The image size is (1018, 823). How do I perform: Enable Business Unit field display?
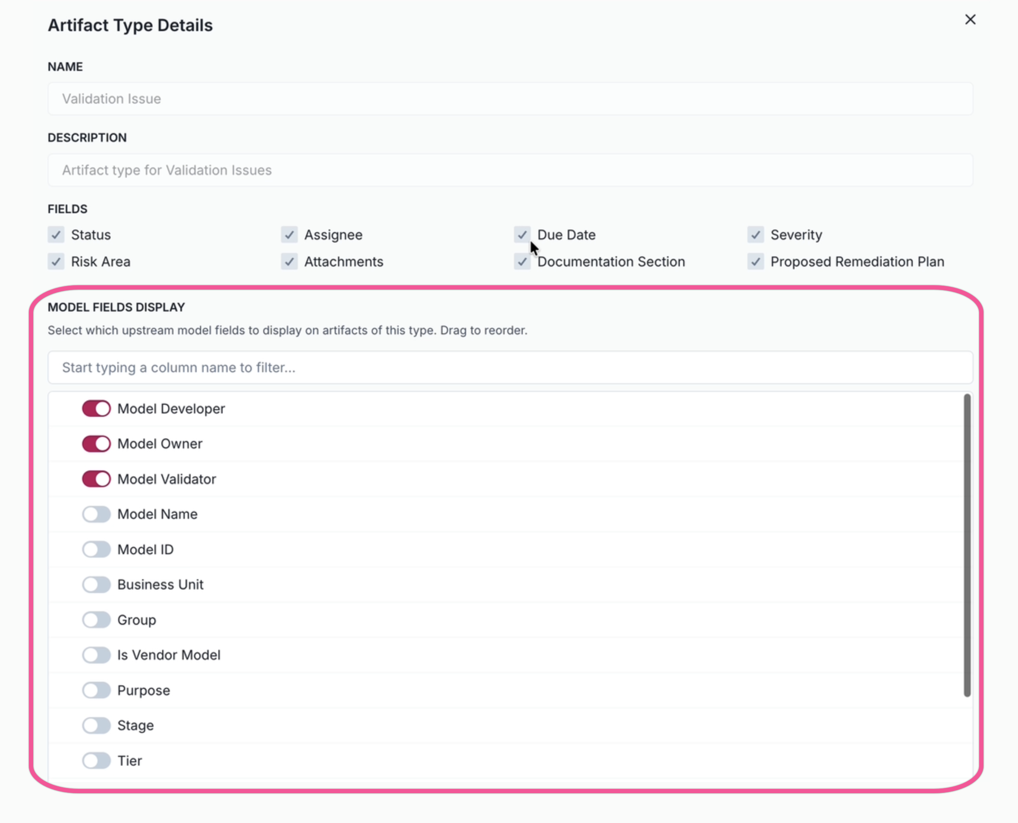96,584
